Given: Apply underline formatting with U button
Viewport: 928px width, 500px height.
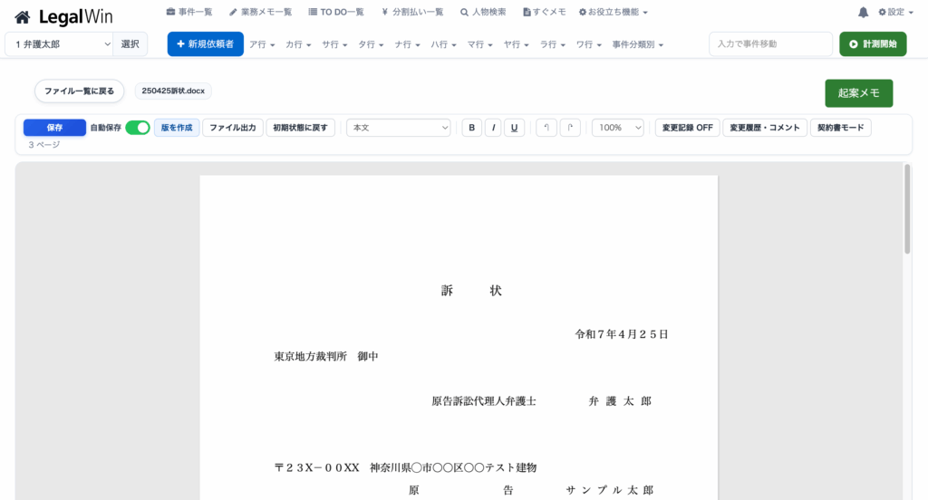Looking at the screenshot, I should [x=514, y=128].
